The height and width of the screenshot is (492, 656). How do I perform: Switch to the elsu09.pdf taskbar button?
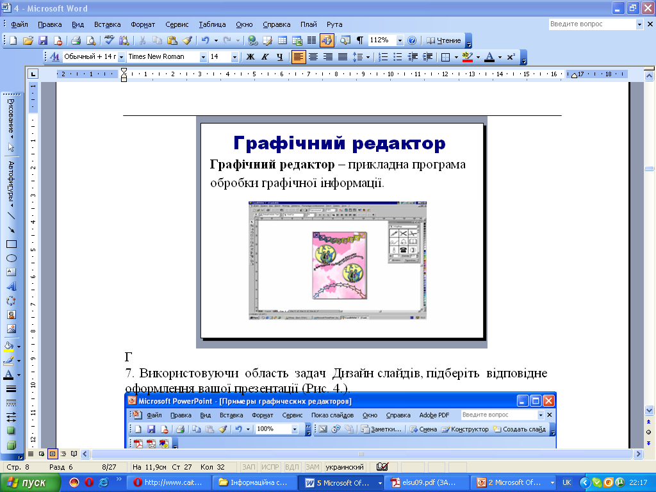pyautogui.click(x=426, y=483)
